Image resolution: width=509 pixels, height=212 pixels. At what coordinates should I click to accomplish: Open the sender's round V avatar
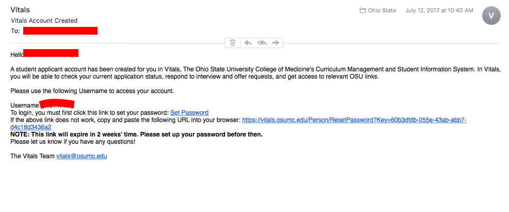(491, 16)
